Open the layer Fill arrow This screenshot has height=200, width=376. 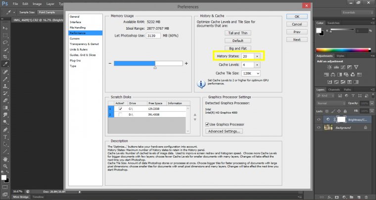[372, 111]
